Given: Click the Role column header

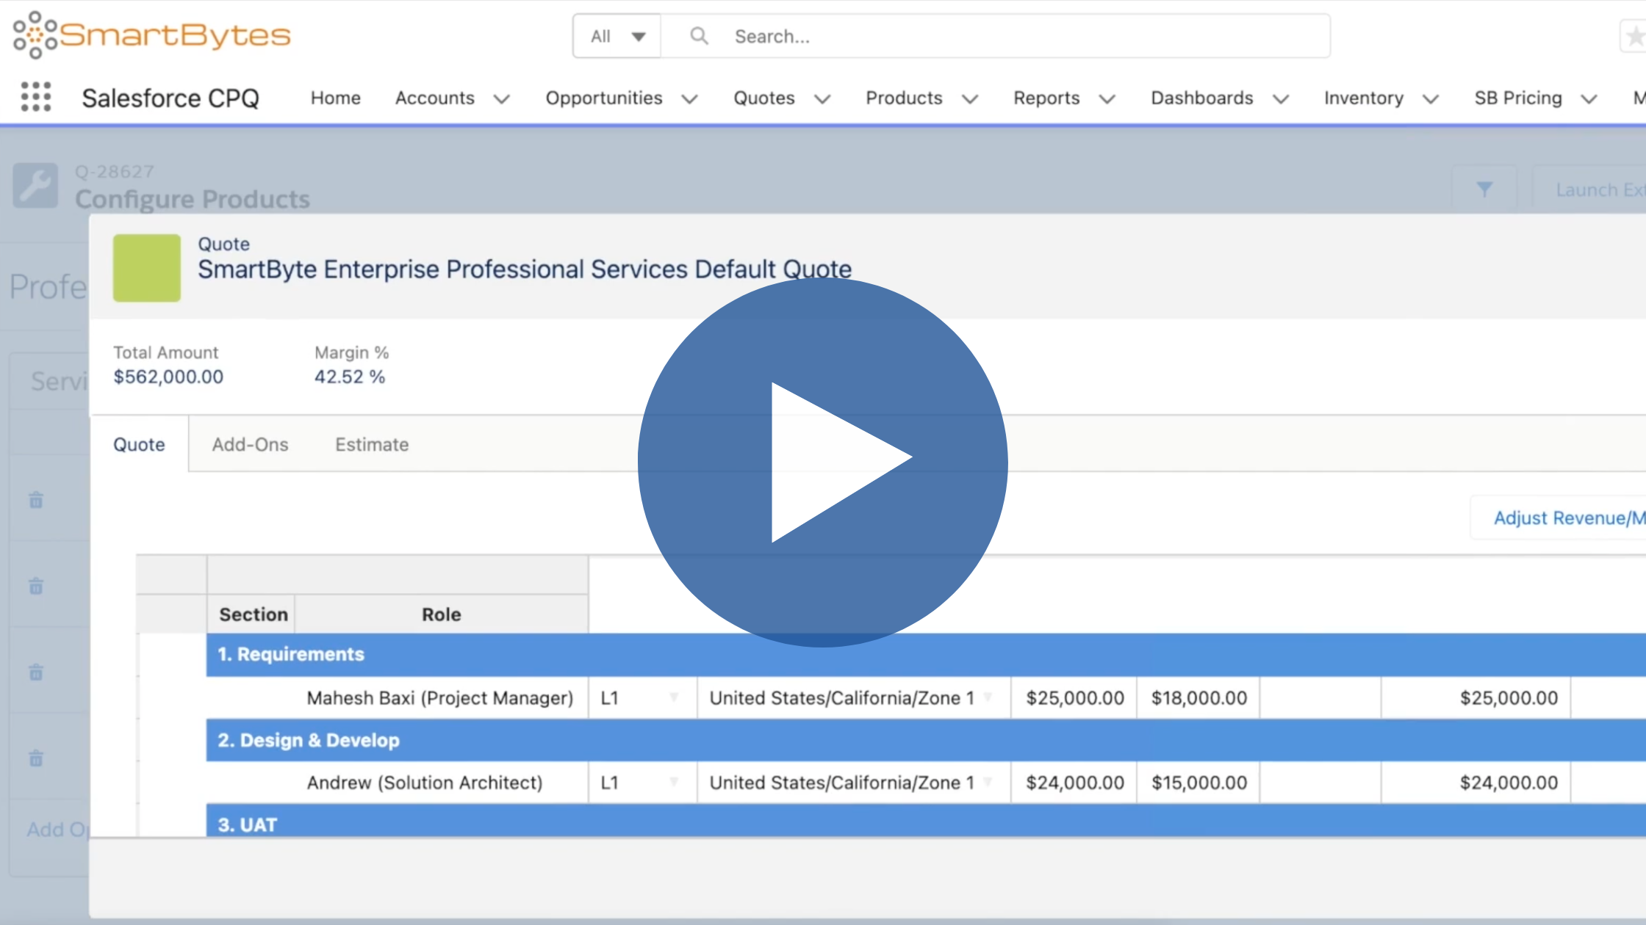Looking at the screenshot, I should point(441,614).
